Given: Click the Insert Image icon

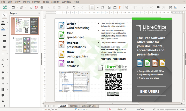Looking at the screenshot, I should point(109,7).
